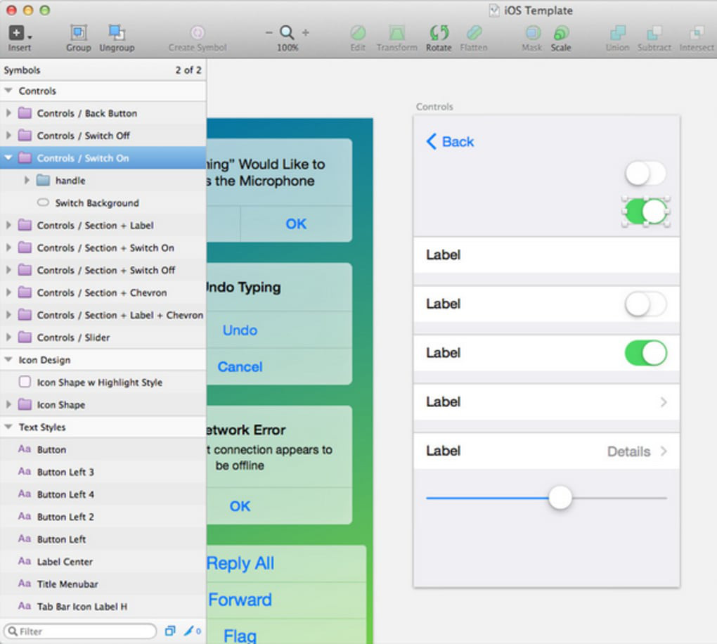Expand the handle subgroup

27,180
